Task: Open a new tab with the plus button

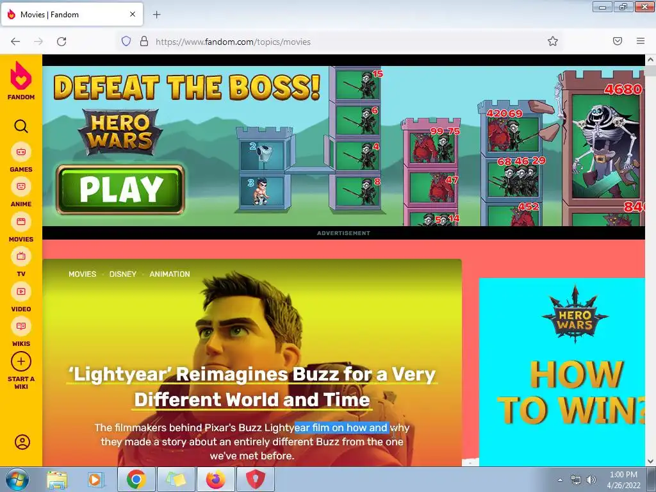Action: (x=156, y=15)
